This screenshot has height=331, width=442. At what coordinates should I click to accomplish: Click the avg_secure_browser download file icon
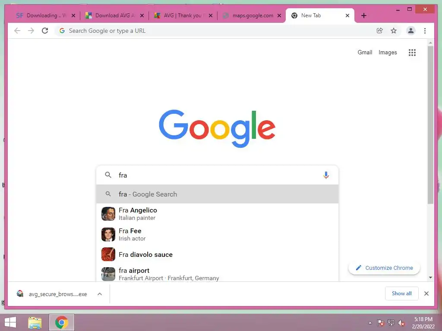(x=20, y=294)
